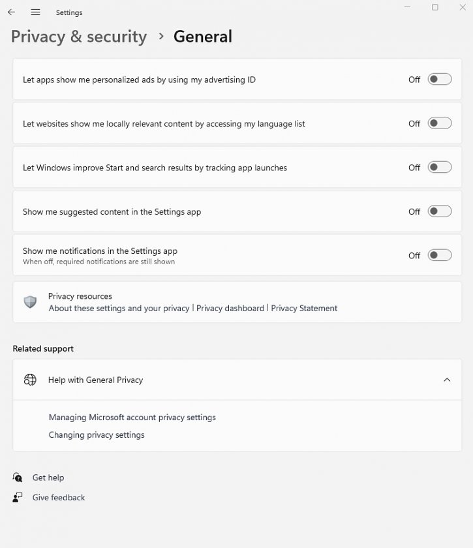Click the globe help icon
This screenshot has height=548, width=473.
[x=30, y=380]
